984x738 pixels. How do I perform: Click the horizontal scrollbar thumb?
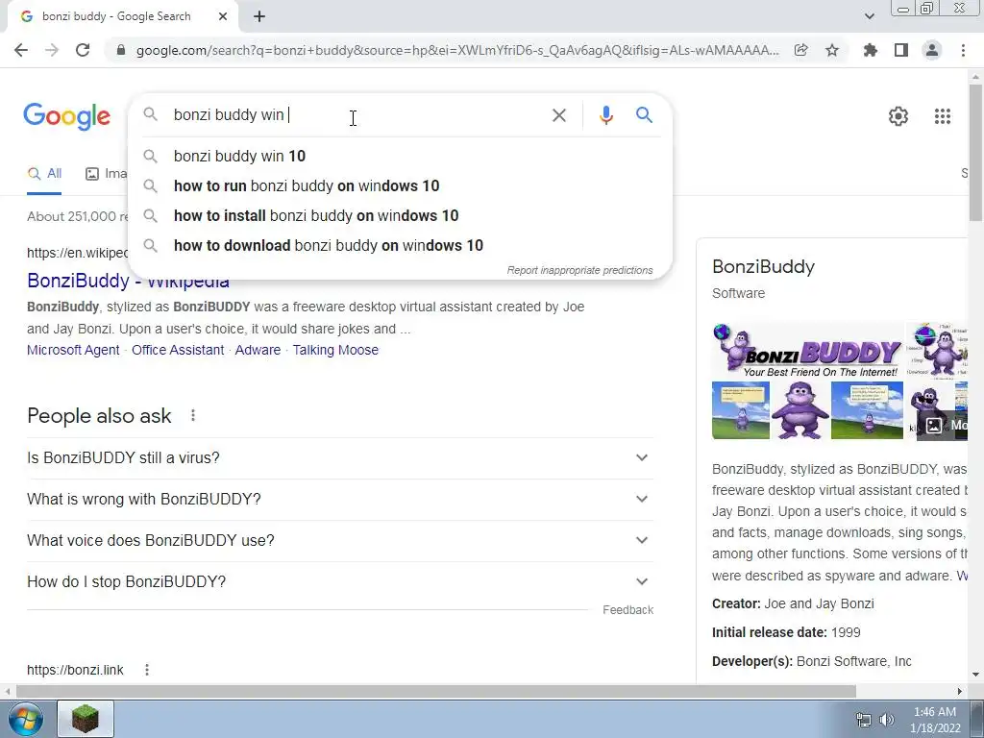[435, 692]
